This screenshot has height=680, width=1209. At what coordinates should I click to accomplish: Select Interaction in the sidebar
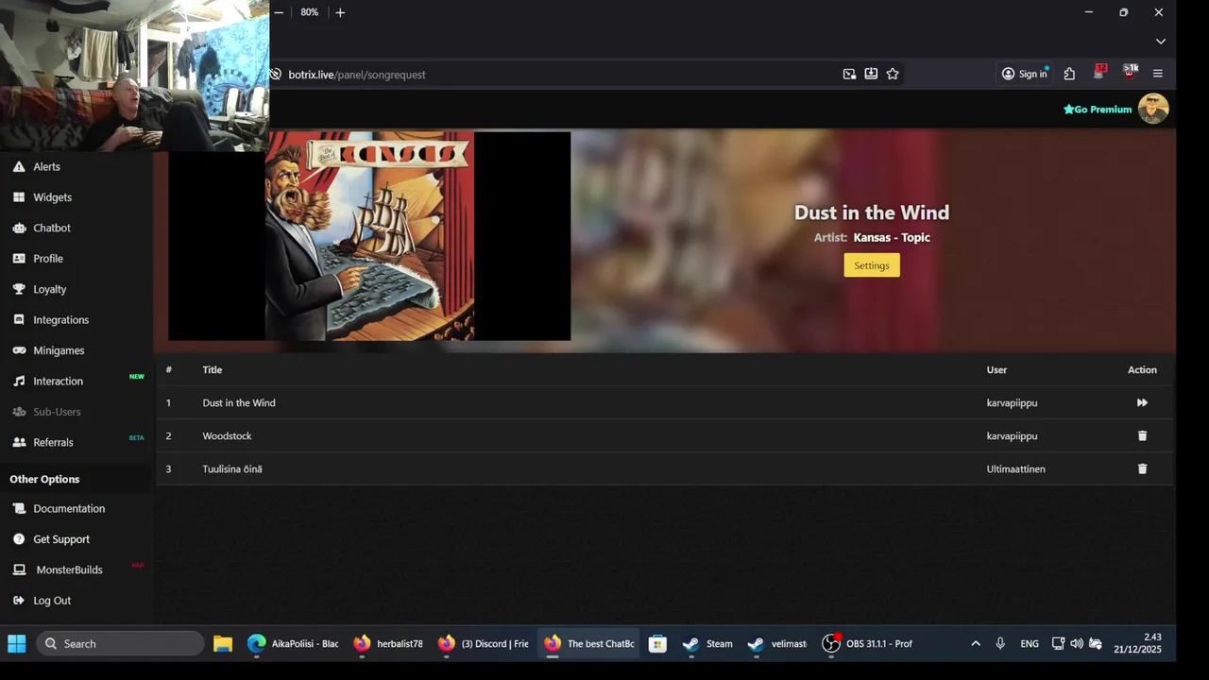pyautogui.click(x=59, y=382)
